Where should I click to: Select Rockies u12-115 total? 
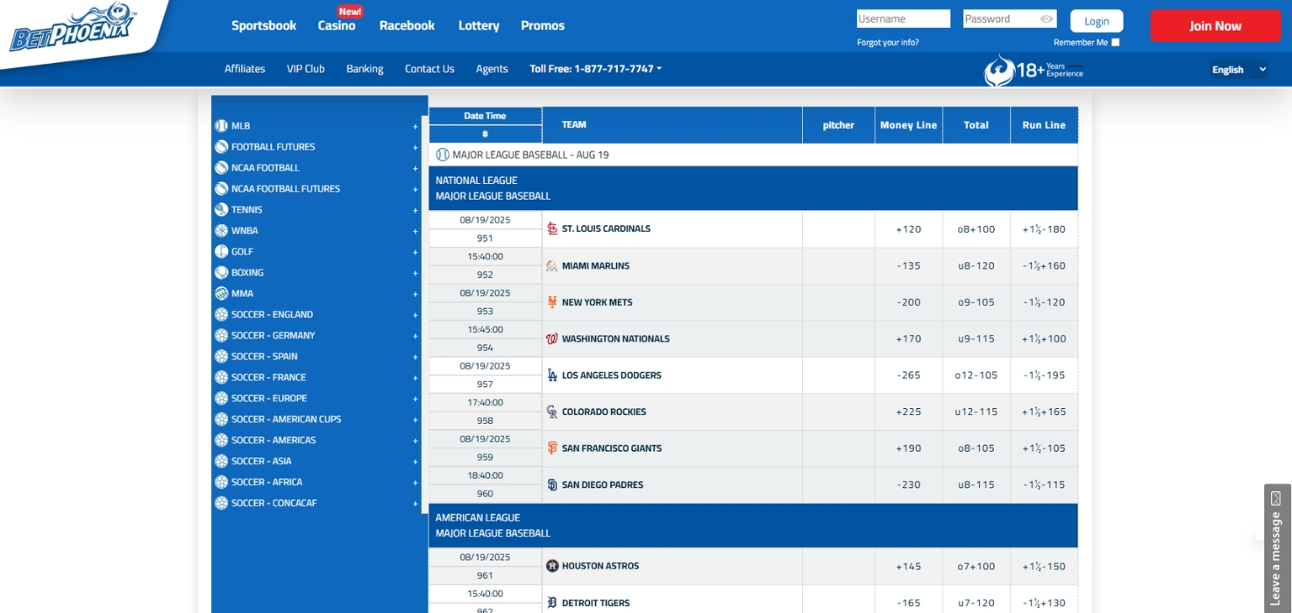coord(976,412)
